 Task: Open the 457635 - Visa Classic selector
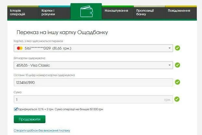pyautogui.click(x=93, y=65)
